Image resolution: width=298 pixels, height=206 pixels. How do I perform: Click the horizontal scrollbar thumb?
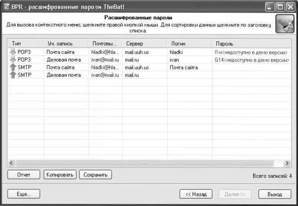point(144,163)
